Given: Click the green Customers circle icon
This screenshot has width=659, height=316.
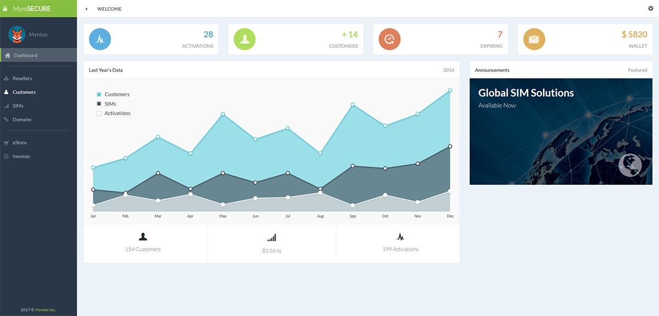Looking at the screenshot, I should coord(245,39).
